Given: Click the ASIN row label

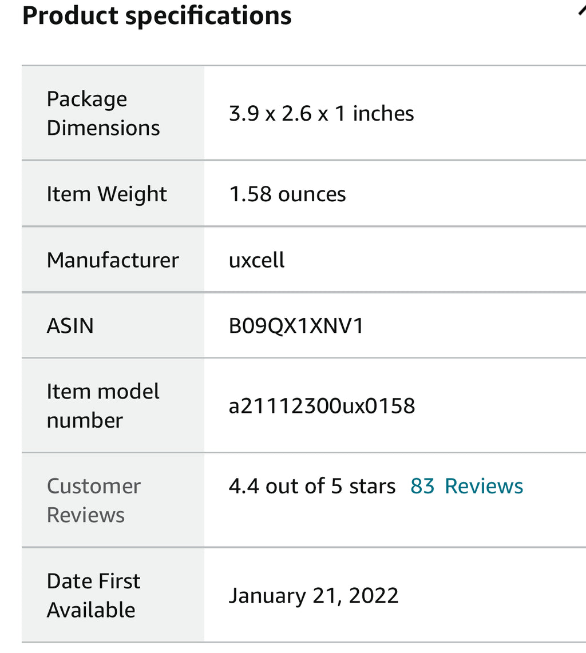Looking at the screenshot, I should (70, 326).
